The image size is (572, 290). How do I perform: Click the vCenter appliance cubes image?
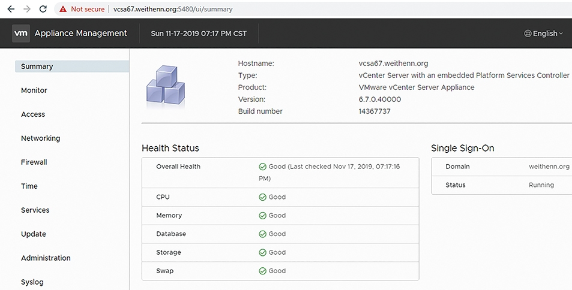166,86
